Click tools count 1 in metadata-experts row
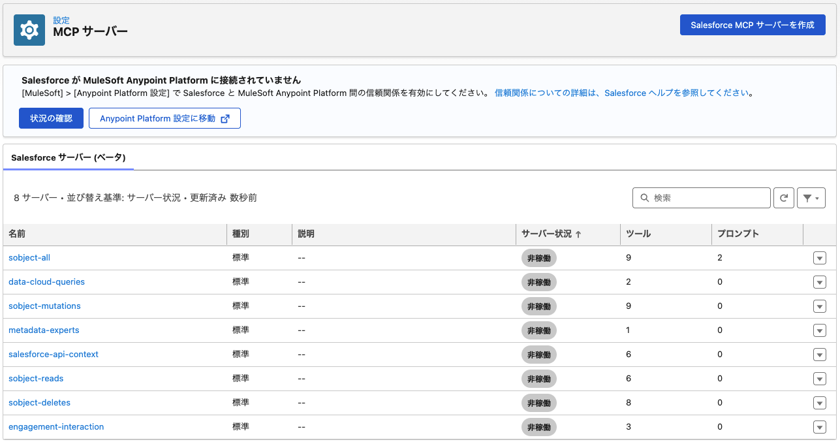The image size is (840, 444). coord(628,330)
